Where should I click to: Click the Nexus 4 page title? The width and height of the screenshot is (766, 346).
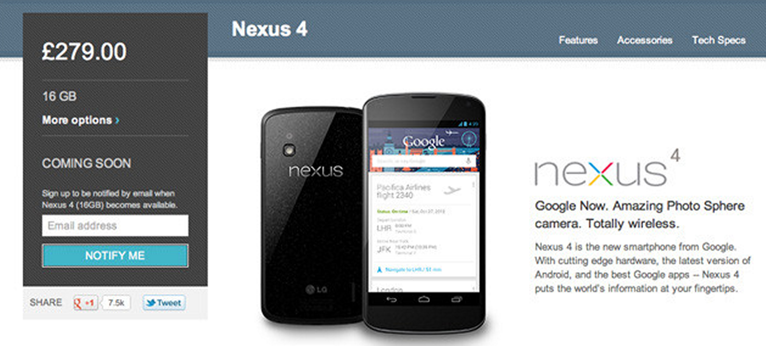(x=270, y=29)
